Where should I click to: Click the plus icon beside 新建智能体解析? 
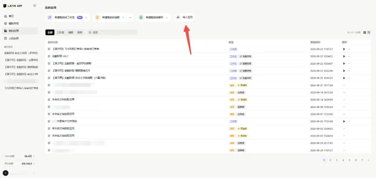click(x=167, y=17)
